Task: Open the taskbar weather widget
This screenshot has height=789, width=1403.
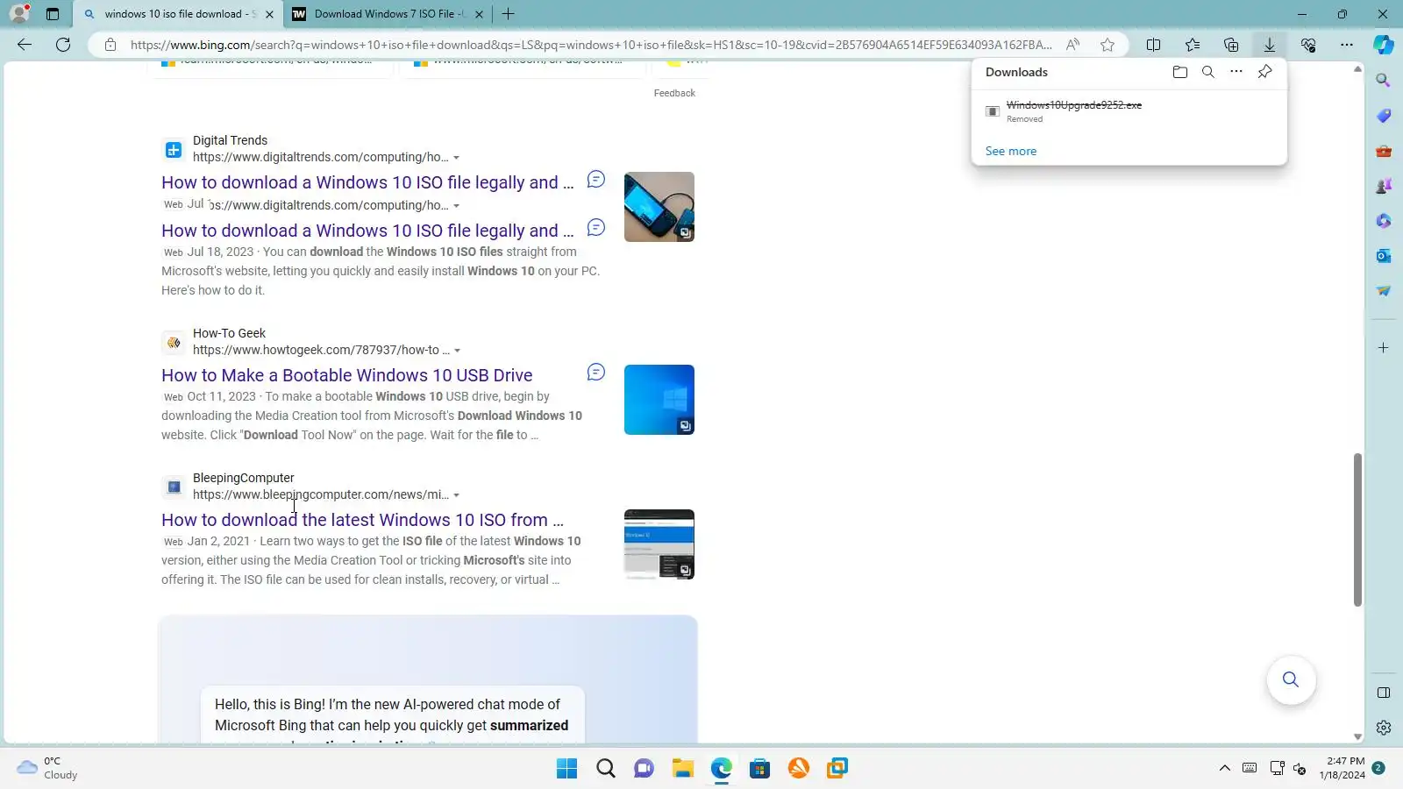Action: pyautogui.click(x=47, y=768)
